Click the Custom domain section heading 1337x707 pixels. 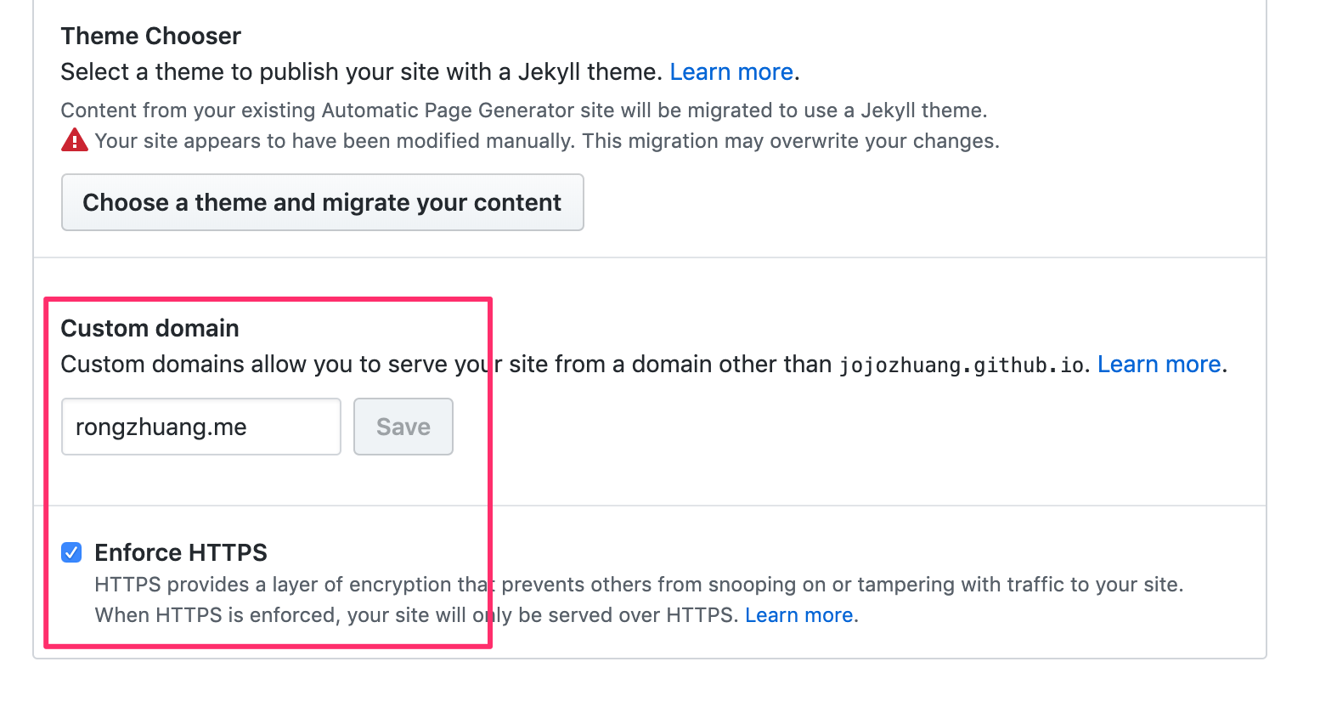150,328
